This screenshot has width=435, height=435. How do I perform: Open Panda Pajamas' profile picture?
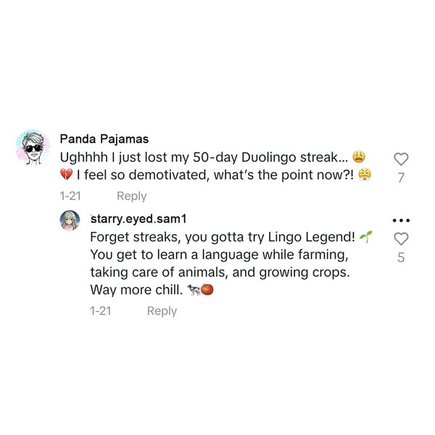33,148
